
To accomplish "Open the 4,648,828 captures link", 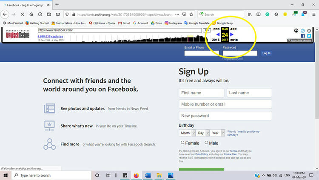I will (x=50, y=37).
